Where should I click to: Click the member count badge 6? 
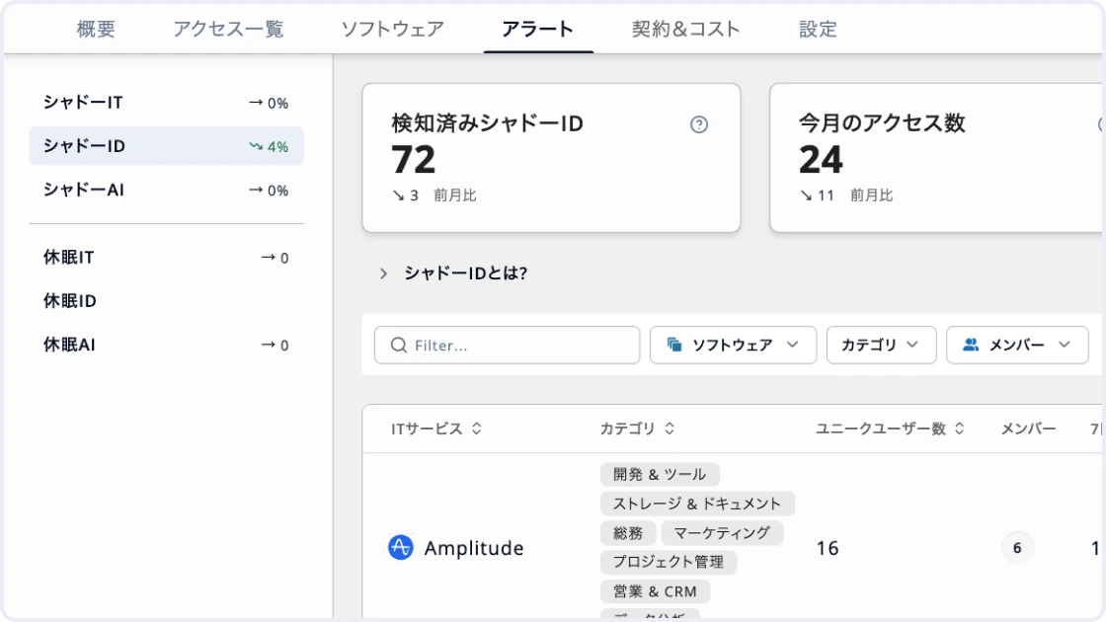coord(1017,548)
